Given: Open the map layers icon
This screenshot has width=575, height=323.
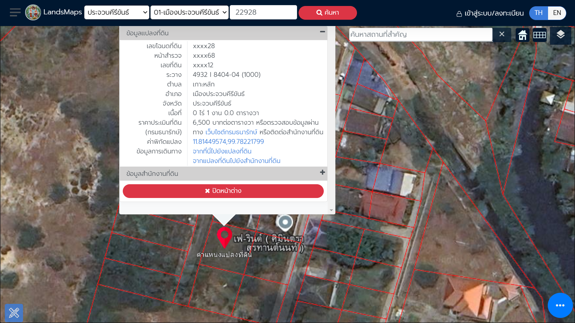Looking at the screenshot, I should tap(561, 35).
